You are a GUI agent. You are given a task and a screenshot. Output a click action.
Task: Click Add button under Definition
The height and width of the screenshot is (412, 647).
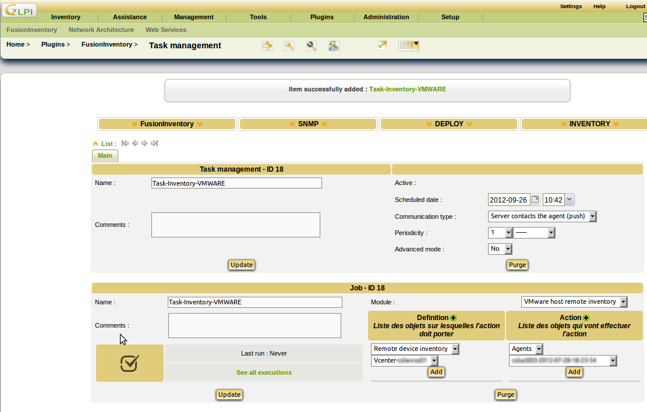(x=436, y=372)
